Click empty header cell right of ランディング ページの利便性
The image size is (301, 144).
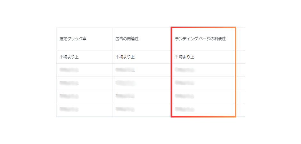(240, 39)
